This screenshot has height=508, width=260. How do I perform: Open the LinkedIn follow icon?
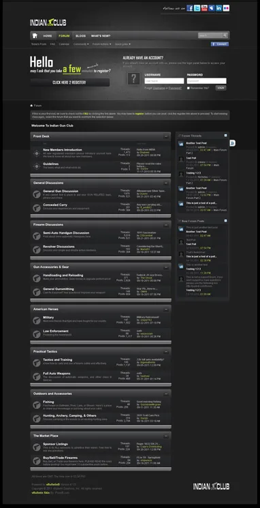(x=219, y=8)
